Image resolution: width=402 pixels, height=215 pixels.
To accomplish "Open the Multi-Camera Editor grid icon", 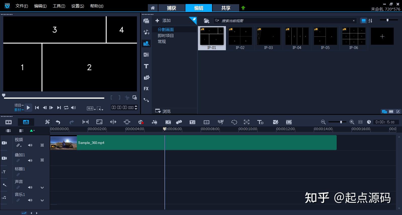I will tap(207, 122).
